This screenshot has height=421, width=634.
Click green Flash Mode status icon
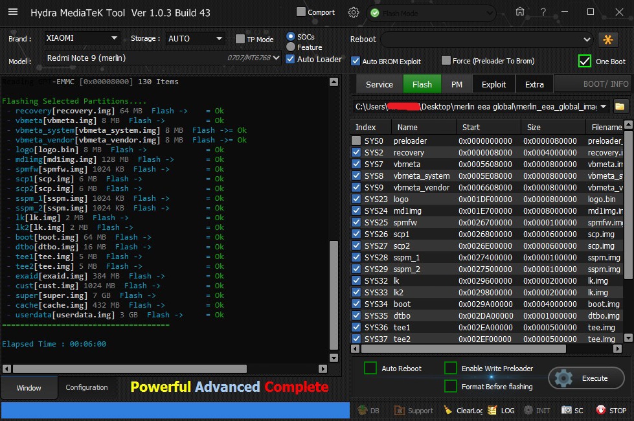[375, 13]
